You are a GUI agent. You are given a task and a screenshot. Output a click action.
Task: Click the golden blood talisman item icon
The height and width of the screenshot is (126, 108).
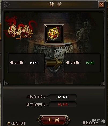pyautogui.click(x=54, y=34)
